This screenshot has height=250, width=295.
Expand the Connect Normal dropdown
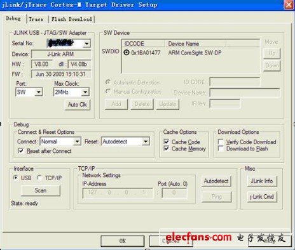click(x=60, y=141)
